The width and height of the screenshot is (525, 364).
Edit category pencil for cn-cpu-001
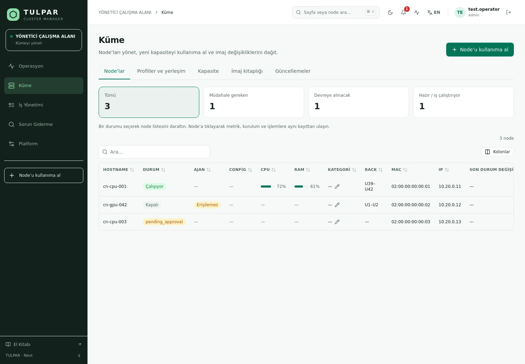click(337, 187)
